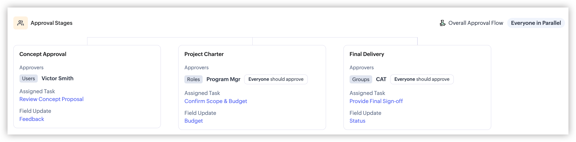Screen dimensions: 576x142
Task: Click Everyone should approve beside Program Mgr
Action: pos(276,79)
